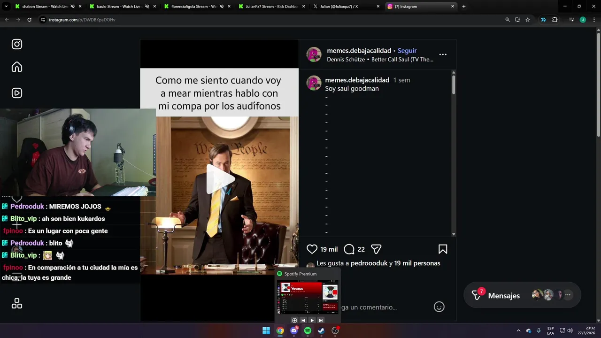This screenshot has height=338, width=601.
Task: Open memes.debajacalidad avatar in post header
Action: [314, 54]
